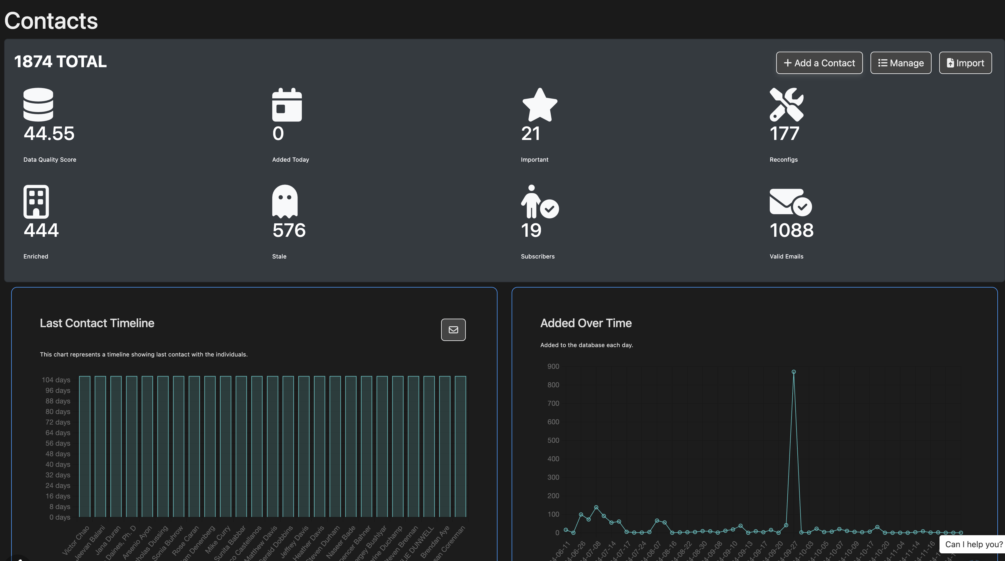This screenshot has width=1005, height=561.
Task: Open the 'Can I help you?' chat bubble
Action: 973,544
